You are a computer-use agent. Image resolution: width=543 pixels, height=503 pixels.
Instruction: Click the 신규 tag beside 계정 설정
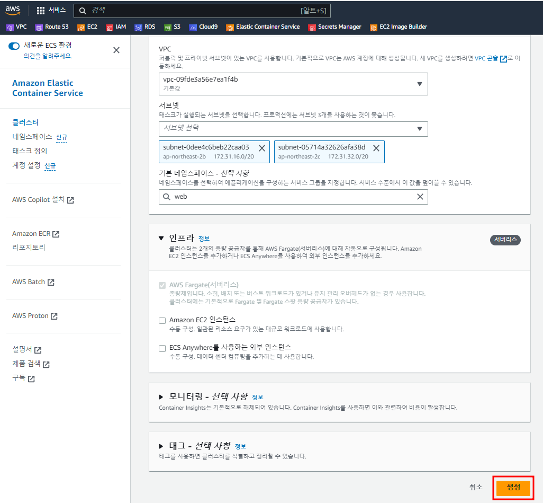click(50, 166)
